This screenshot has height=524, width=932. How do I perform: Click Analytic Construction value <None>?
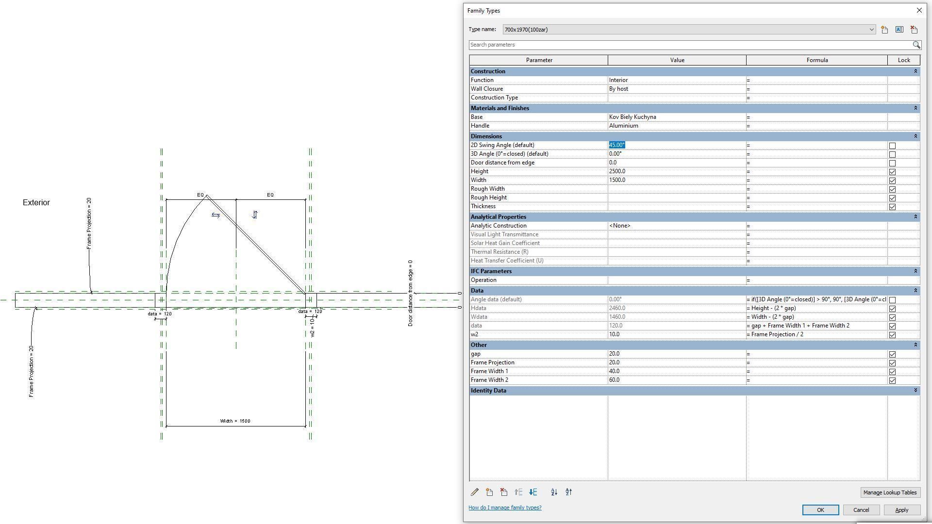(677, 226)
